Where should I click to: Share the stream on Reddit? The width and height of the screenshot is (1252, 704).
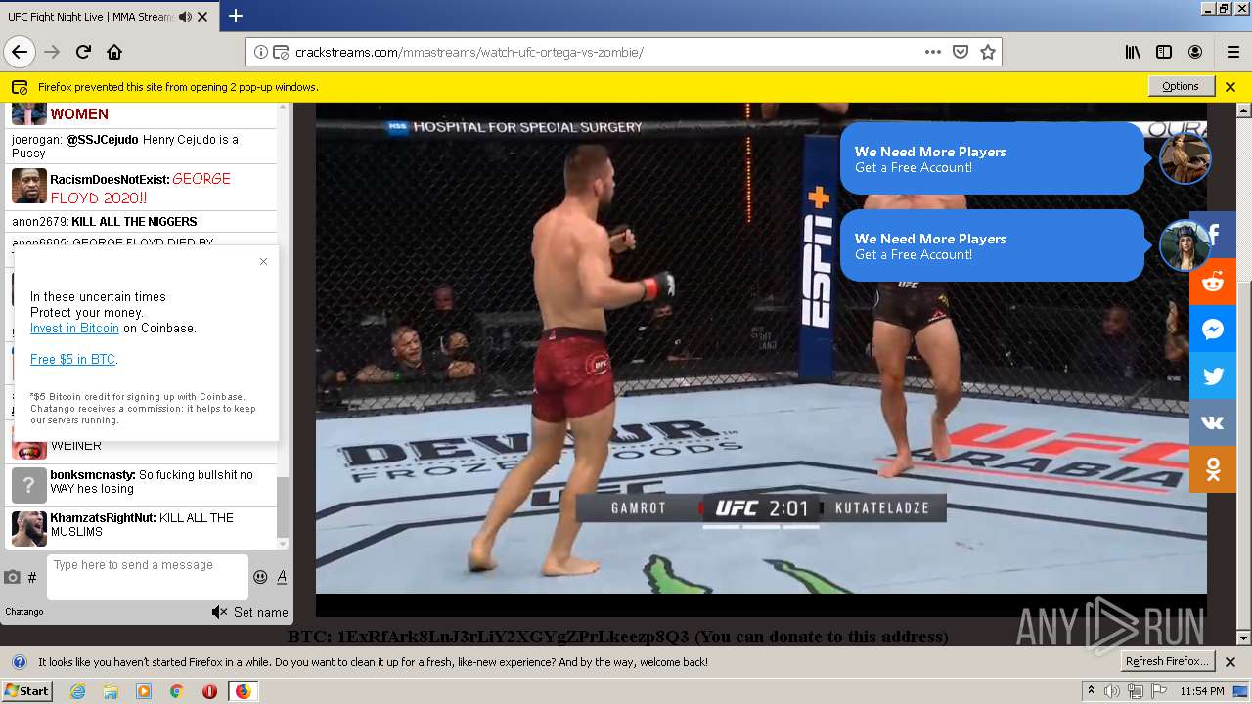(1213, 282)
